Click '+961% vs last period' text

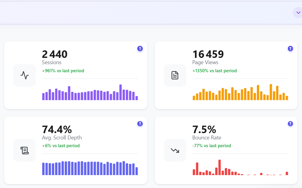click(x=63, y=71)
